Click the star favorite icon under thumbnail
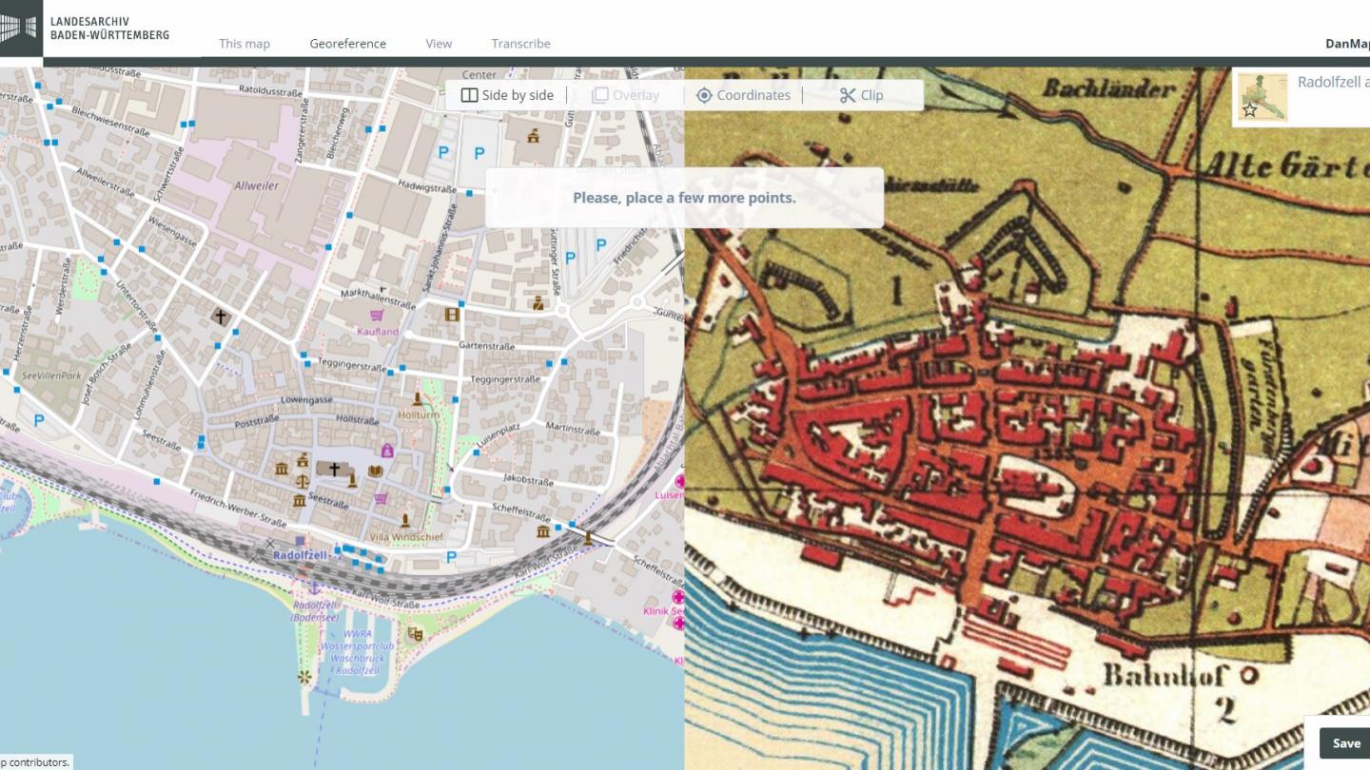The image size is (1370, 770). point(1250,110)
